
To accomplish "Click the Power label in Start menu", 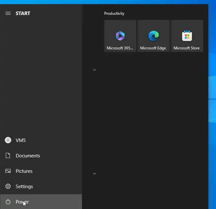I will (x=22, y=202).
